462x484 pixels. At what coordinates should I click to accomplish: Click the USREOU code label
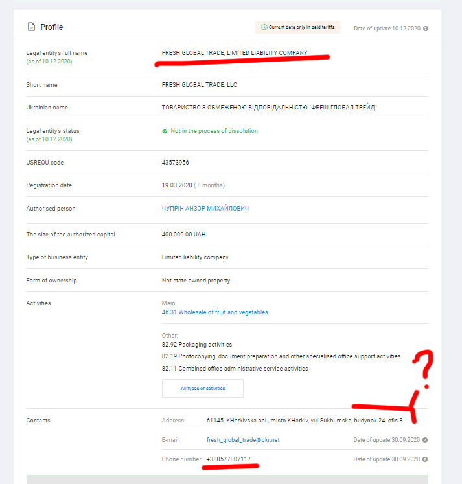click(45, 163)
